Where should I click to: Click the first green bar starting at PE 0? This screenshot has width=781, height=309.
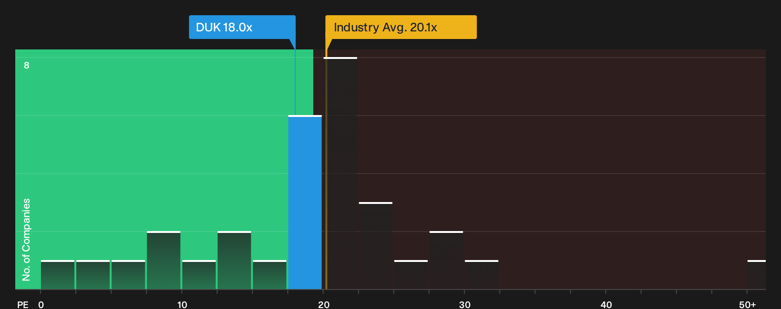click(58, 275)
